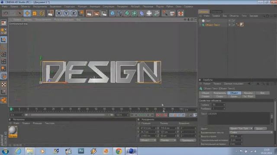The height and width of the screenshot is (155, 277).
Task: Open layout grid icon in top toolbar
Action: (172, 13)
